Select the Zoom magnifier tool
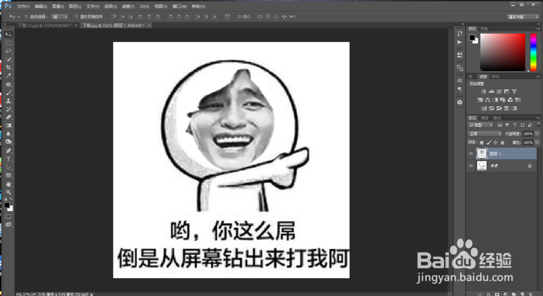 9,192
